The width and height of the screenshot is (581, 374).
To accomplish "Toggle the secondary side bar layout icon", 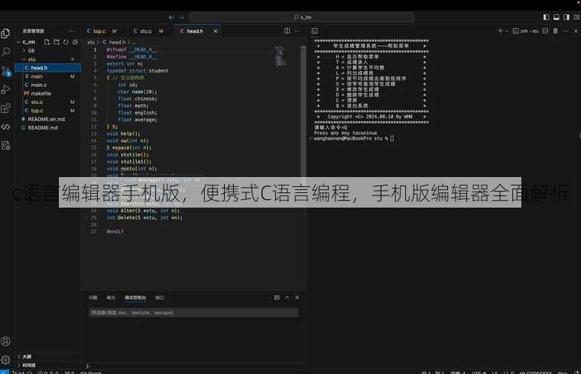I will click(x=566, y=17).
